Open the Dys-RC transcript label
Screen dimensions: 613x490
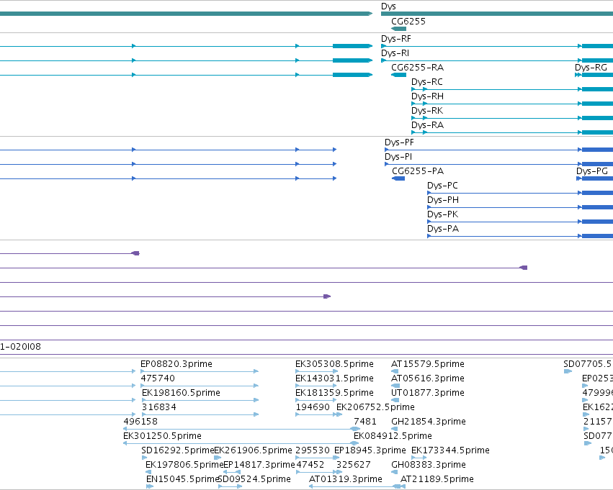click(427, 82)
